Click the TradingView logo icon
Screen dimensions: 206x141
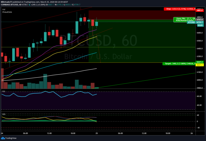coord(3,138)
